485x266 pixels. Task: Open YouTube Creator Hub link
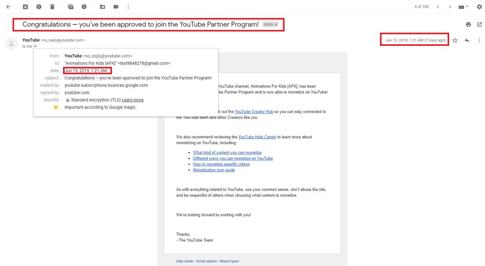pos(254,111)
